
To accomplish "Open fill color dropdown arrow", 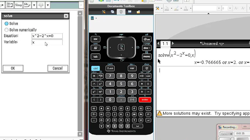I will (172, 8).
